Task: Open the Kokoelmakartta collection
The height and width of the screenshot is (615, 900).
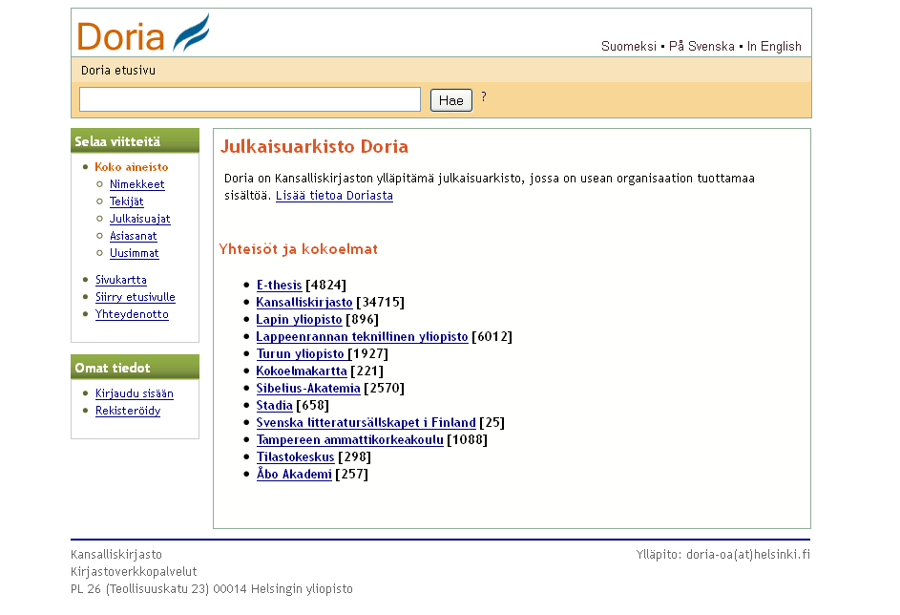Action: [302, 371]
